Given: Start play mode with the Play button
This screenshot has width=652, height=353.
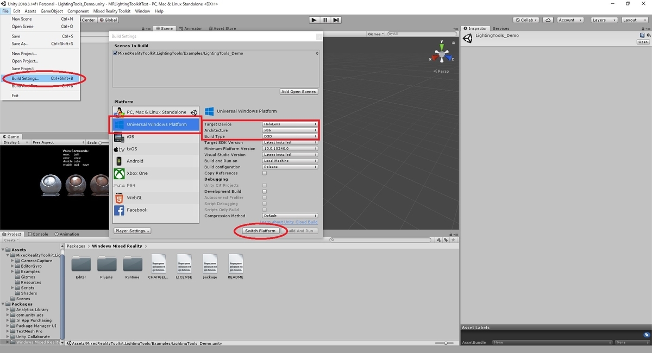Looking at the screenshot, I should [314, 20].
